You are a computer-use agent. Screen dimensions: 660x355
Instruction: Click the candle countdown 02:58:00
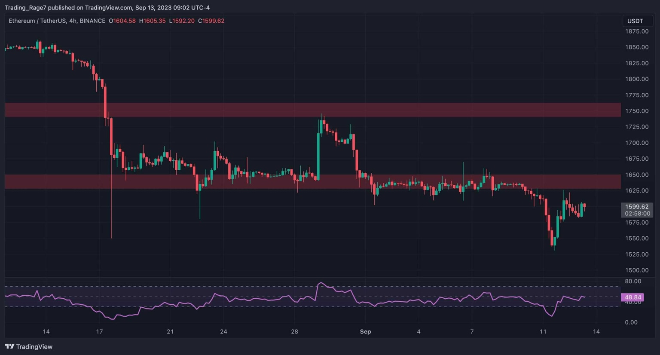[637, 214]
